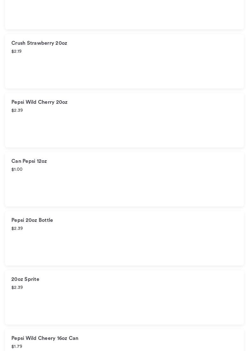Open the Can Pepsi 12oz item title

[29, 161]
